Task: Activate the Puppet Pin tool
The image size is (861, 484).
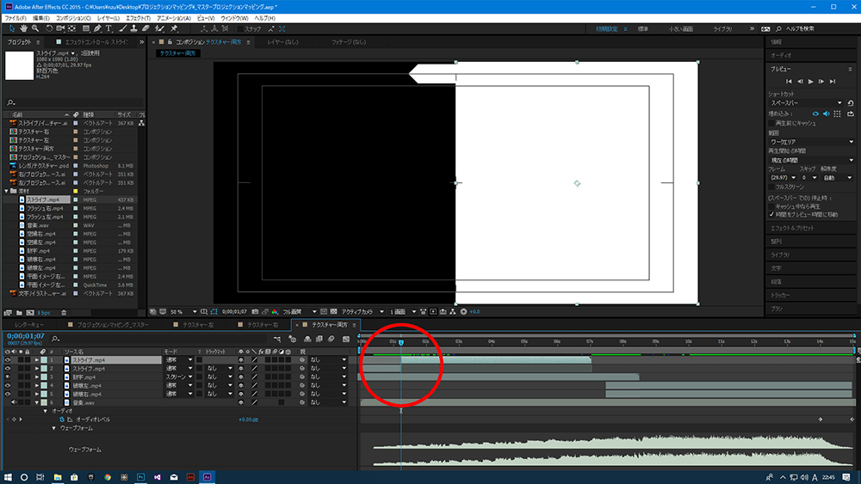Action: pyautogui.click(x=175, y=28)
